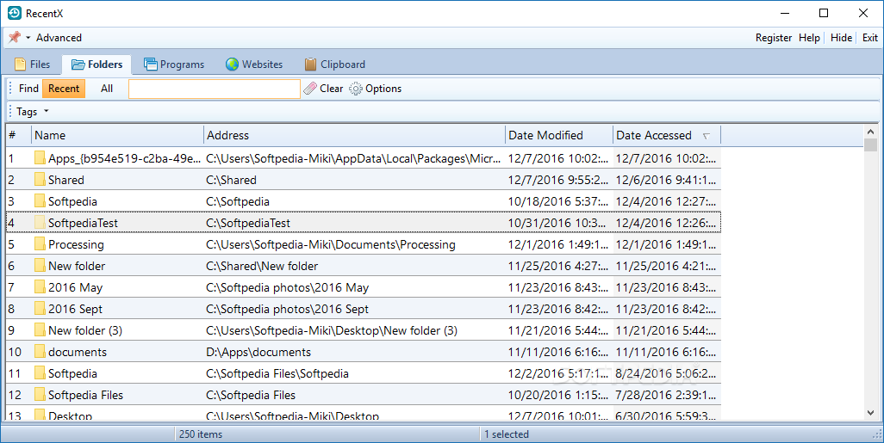Image resolution: width=884 pixels, height=443 pixels.
Task: Click the Hide button
Action: click(841, 38)
